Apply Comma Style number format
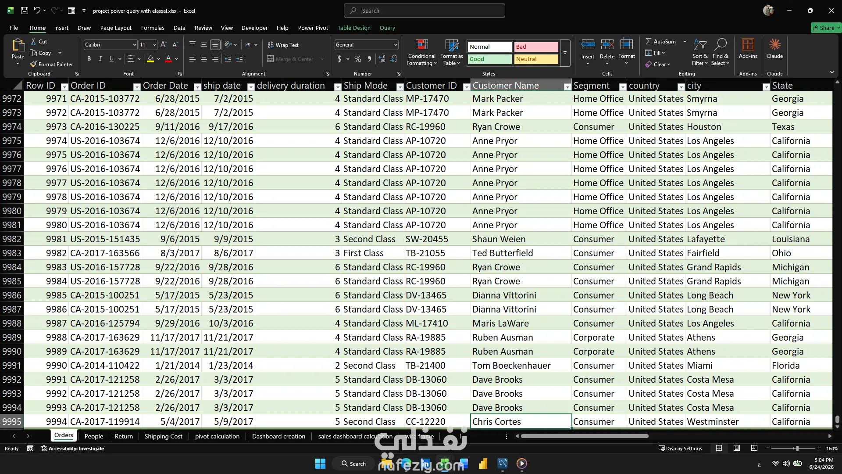This screenshot has height=474, width=842. (369, 59)
